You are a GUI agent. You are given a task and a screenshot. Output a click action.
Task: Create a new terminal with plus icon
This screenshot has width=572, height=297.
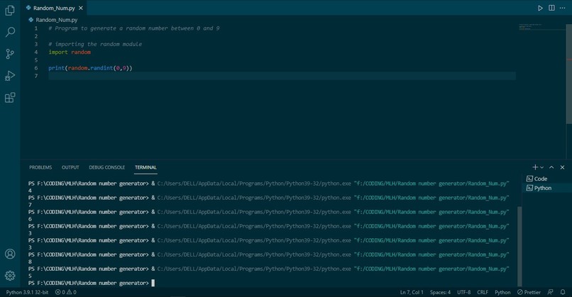535,167
